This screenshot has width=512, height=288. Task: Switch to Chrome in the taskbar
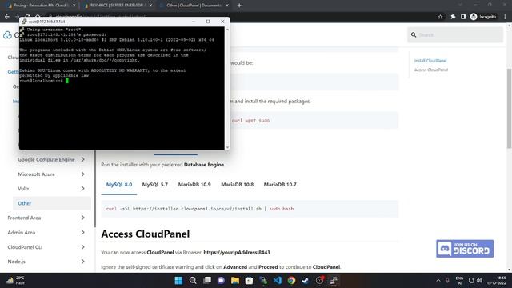pyautogui.click(x=291, y=281)
